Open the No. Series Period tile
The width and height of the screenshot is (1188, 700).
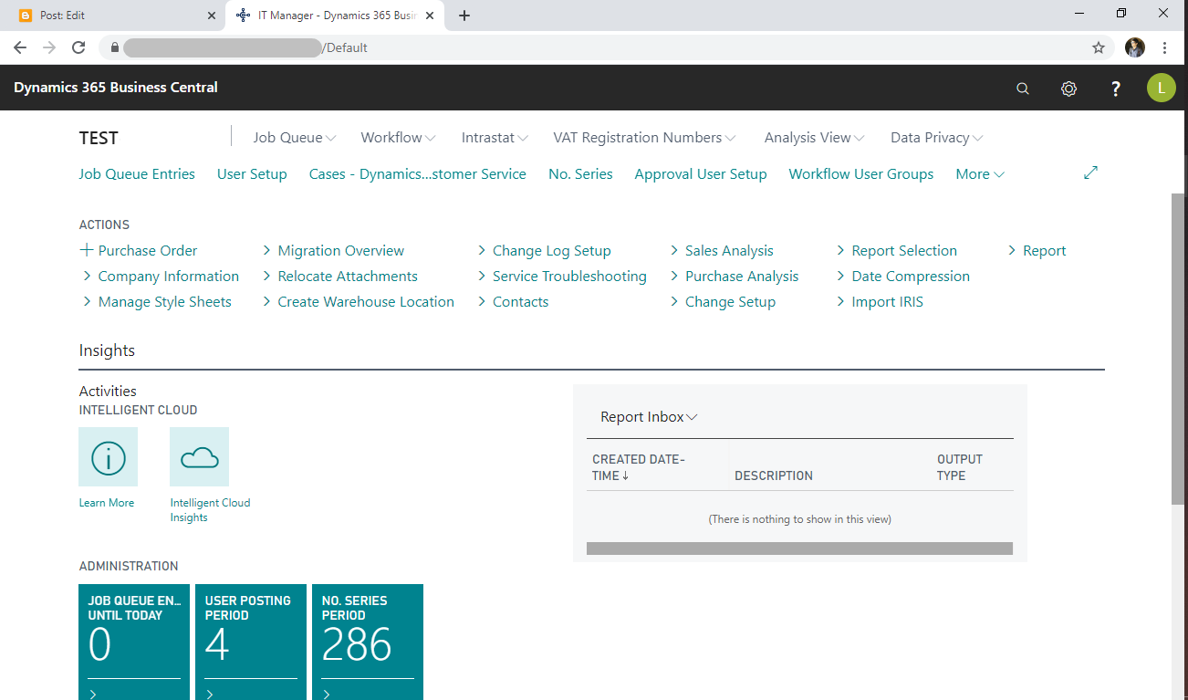pos(368,643)
